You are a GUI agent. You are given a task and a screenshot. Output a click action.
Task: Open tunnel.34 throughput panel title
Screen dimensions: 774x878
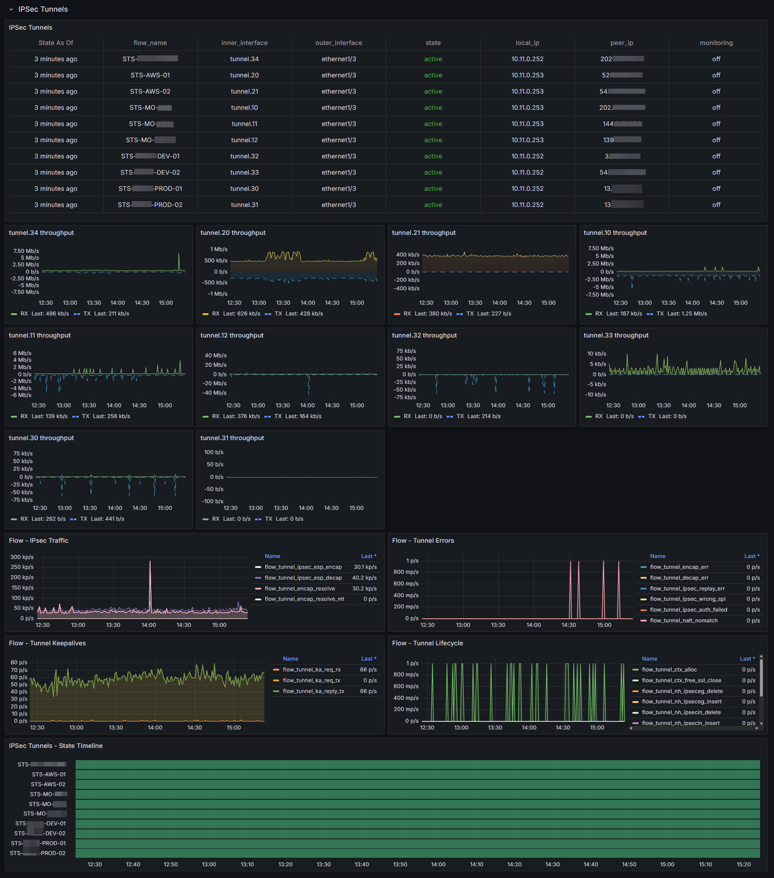tap(41, 233)
